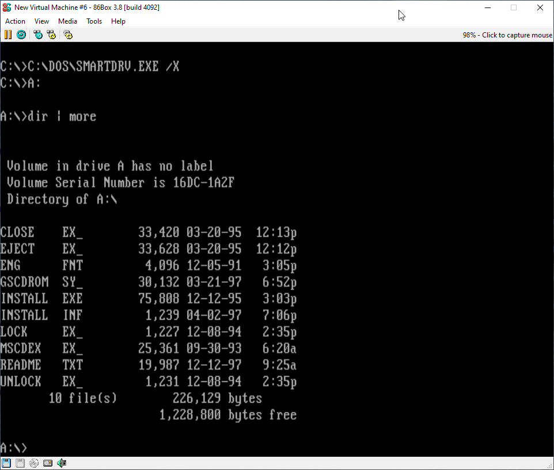Screen dimensions: 554x470
Task: Open the View menu
Action: (41, 21)
